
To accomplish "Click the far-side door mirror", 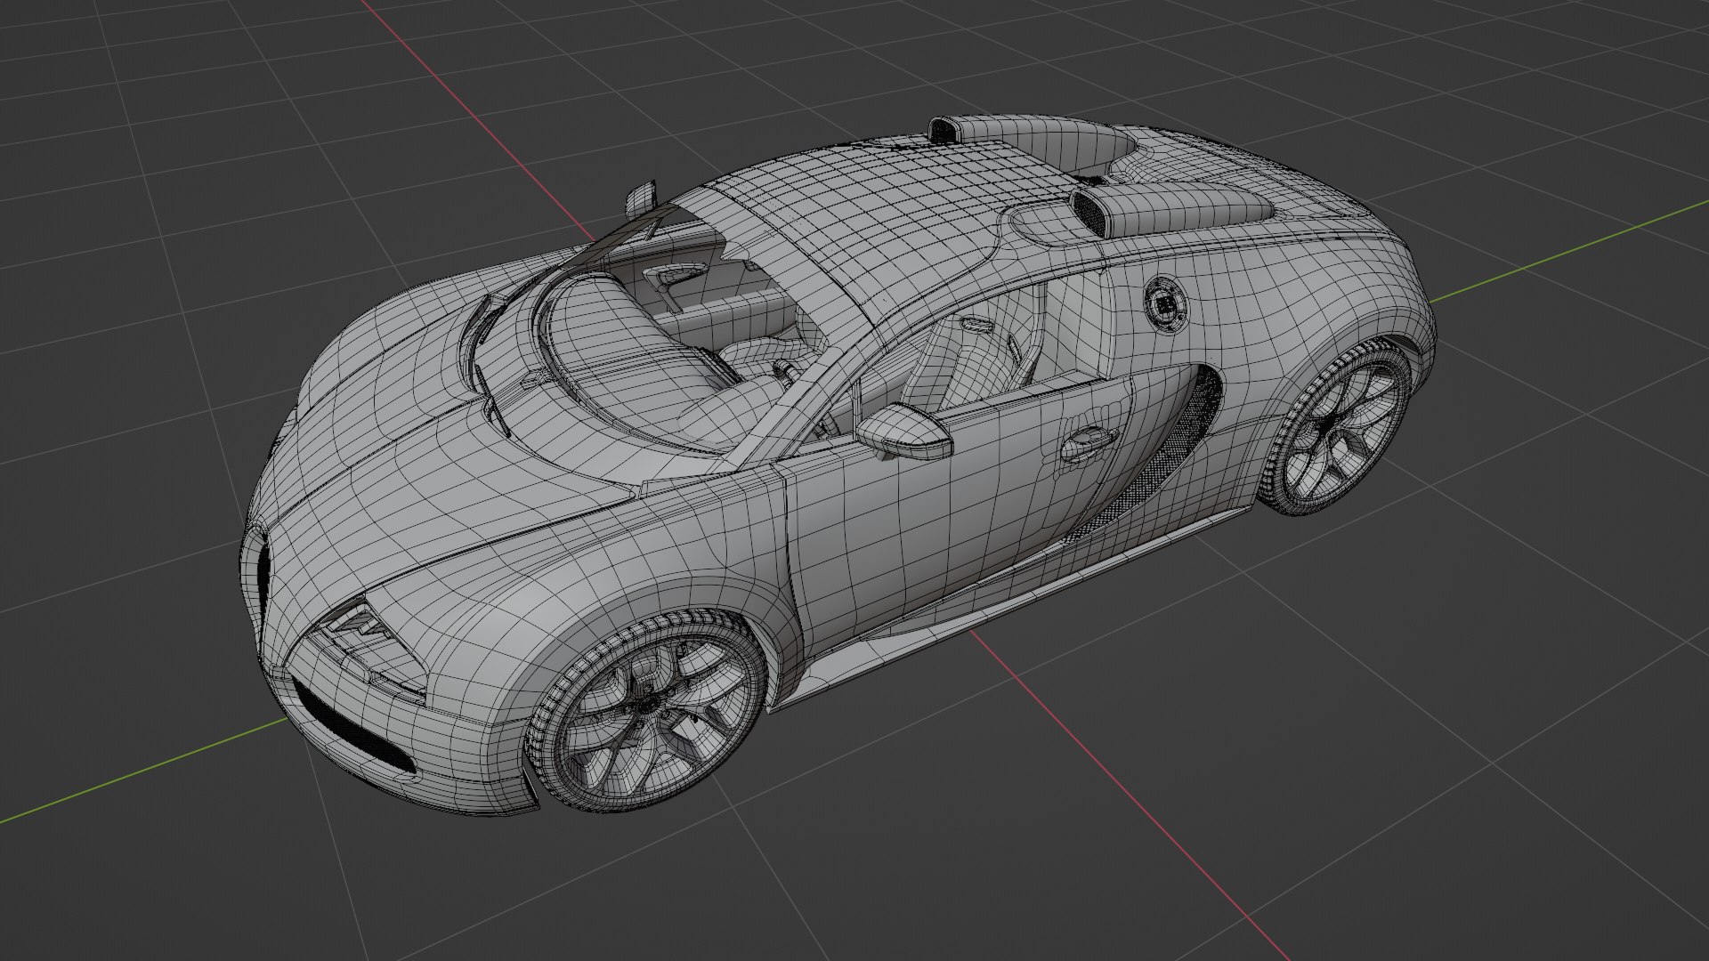I will tap(639, 198).
